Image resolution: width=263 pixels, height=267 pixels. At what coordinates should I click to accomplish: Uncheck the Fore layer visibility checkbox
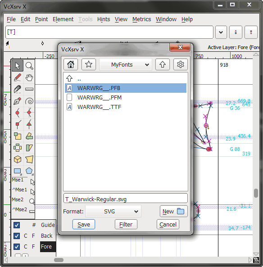pos(17,247)
